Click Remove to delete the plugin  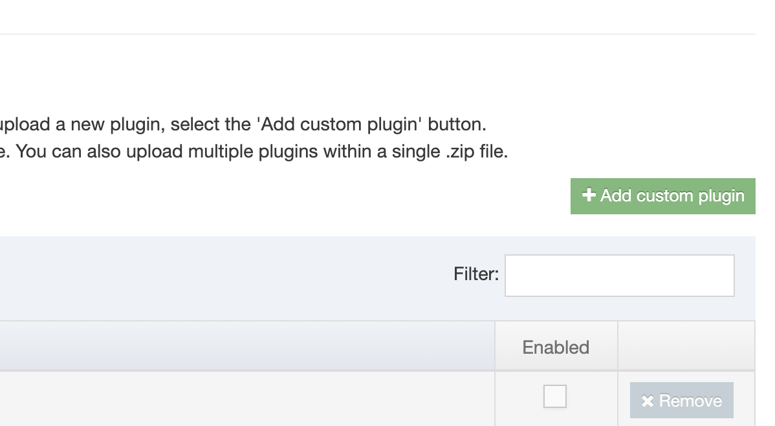[681, 400]
